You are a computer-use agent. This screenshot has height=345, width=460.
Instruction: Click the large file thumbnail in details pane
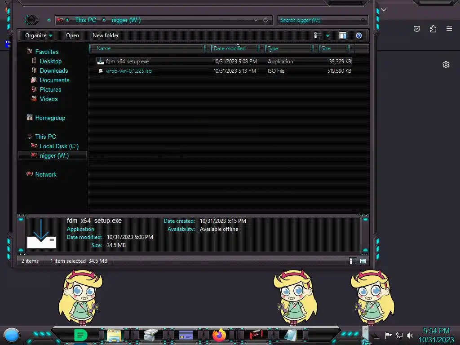click(x=41, y=234)
